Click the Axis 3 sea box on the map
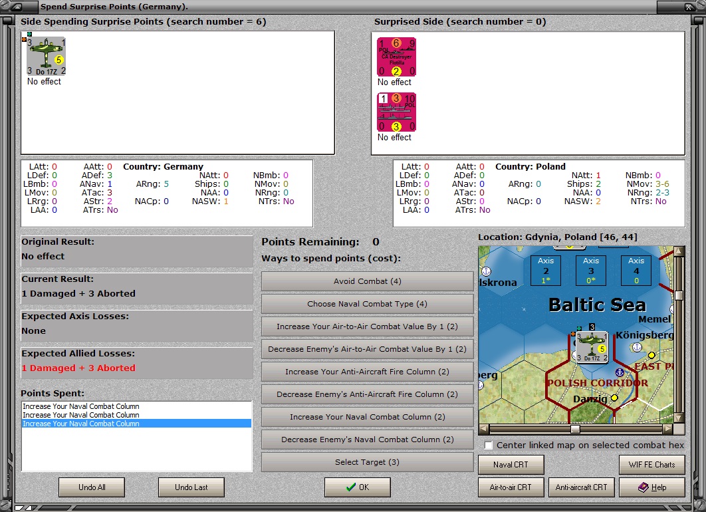Image resolution: width=706 pixels, height=512 pixels. (x=591, y=270)
